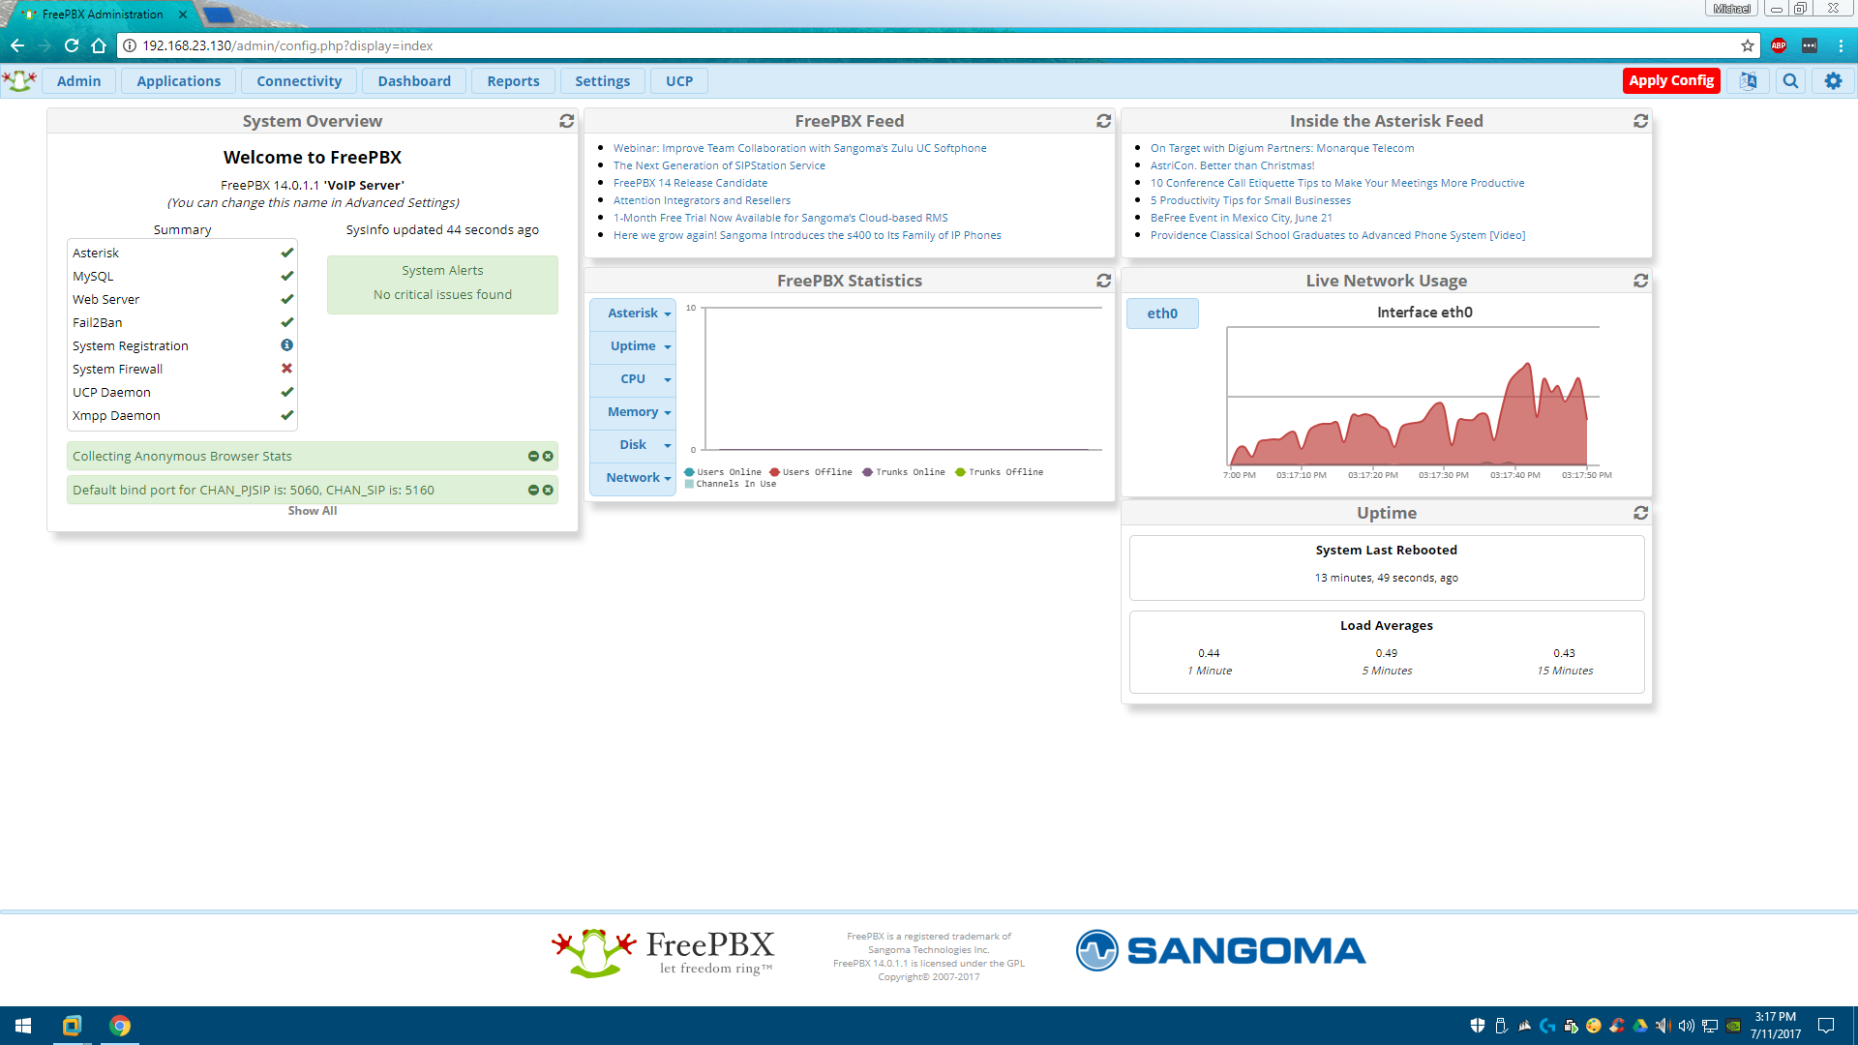This screenshot has width=1858, height=1045.
Task: Bookmark this page with star icon
Action: (1748, 45)
